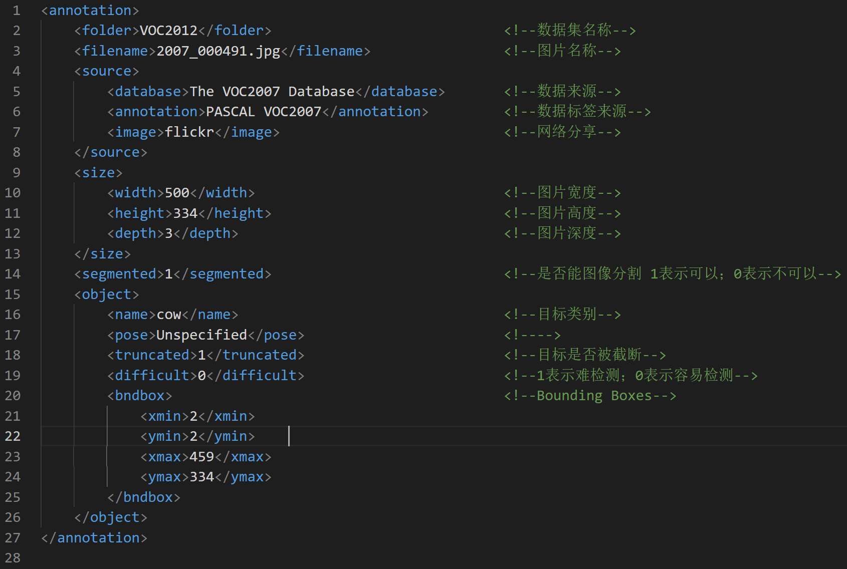This screenshot has height=569, width=847.
Task: Click the xmax value 459
Action: point(201,456)
